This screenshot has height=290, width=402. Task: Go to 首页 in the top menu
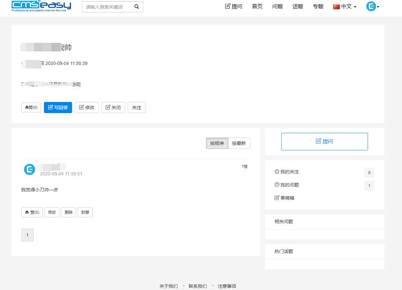click(257, 6)
